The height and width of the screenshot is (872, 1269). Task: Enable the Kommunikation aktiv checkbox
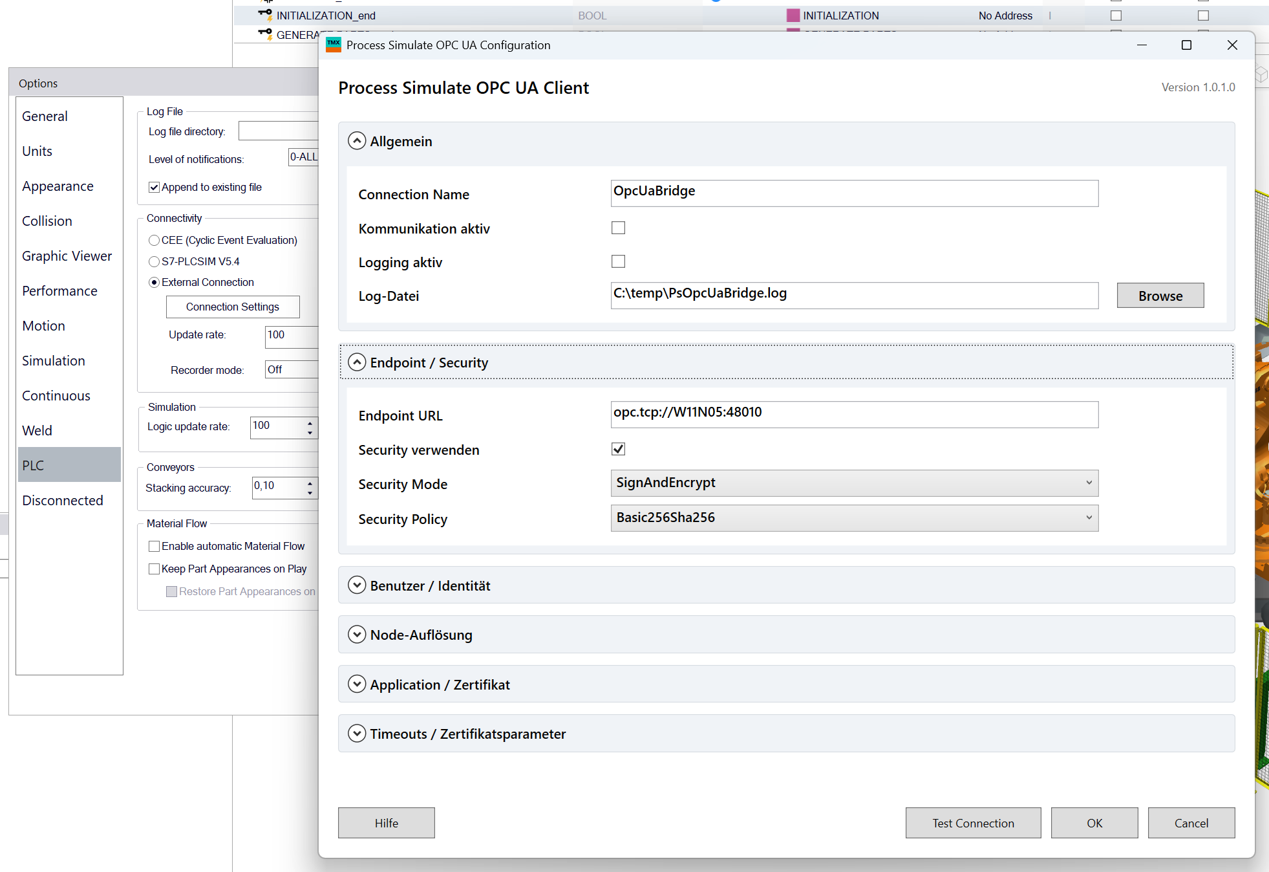pos(618,228)
